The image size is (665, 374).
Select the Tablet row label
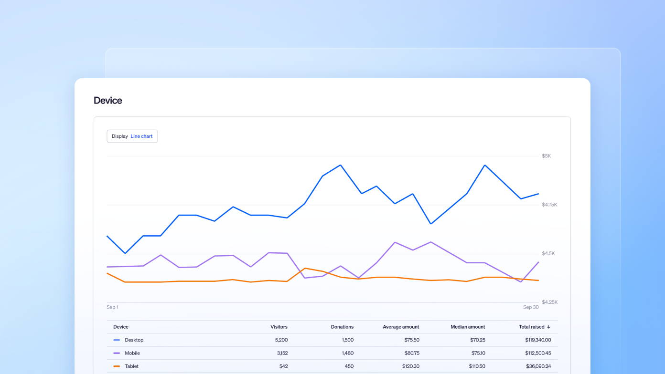(132, 366)
